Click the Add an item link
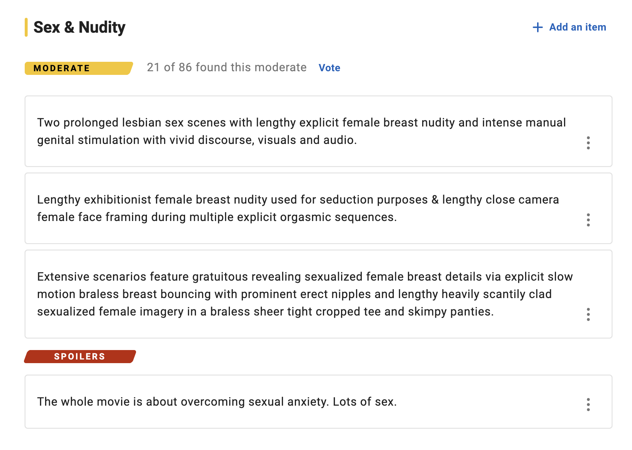This screenshot has height=450, width=632. tap(569, 27)
